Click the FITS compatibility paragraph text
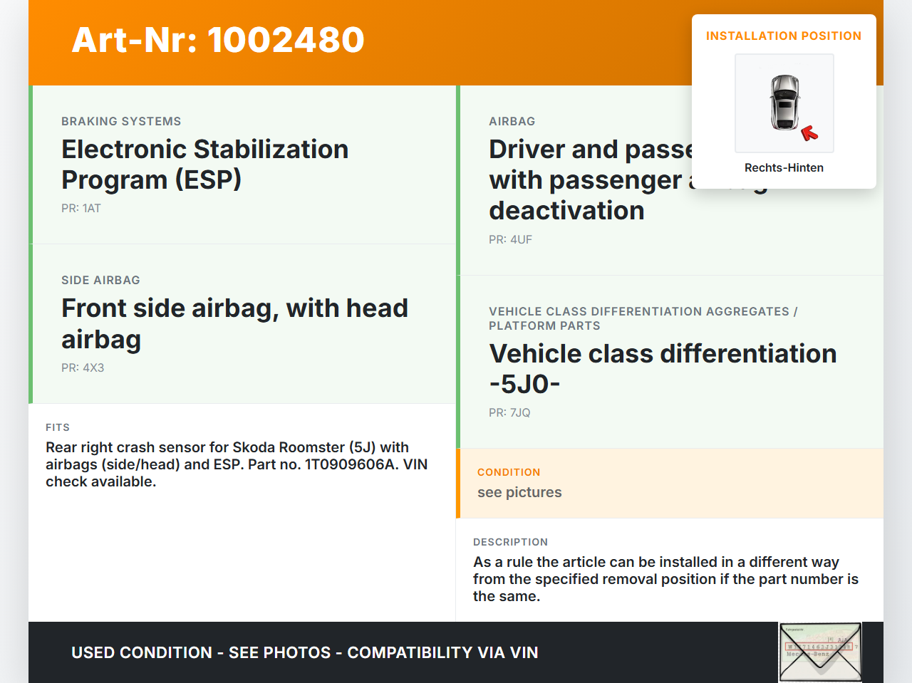 [x=237, y=464]
